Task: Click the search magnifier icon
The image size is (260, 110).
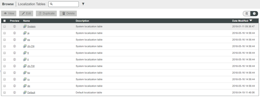Action: [52, 4]
